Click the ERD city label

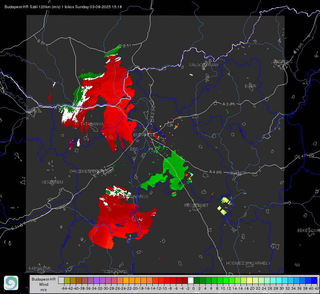coord(134,149)
